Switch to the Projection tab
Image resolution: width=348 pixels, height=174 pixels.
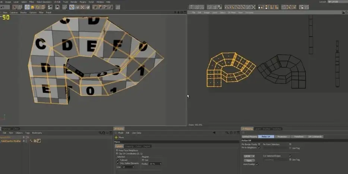pos(282,137)
